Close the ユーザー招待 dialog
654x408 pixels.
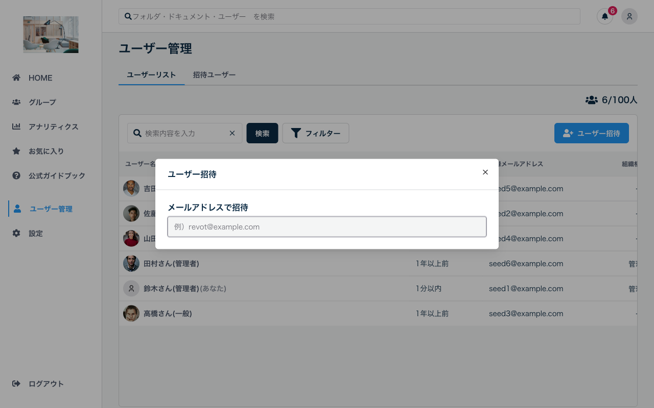point(485,172)
